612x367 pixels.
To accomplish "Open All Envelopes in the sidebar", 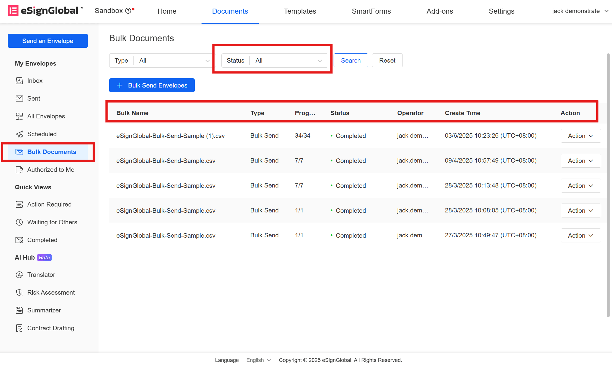I will (x=46, y=116).
